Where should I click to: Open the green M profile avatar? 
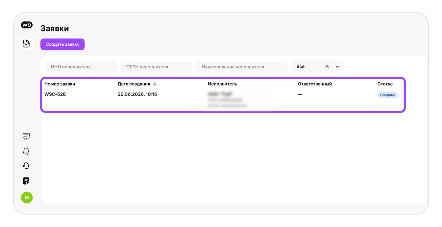pyautogui.click(x=27, y=197)
